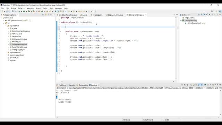Image resolution: width=222 pixels, height=125 pixels.
Task: Toggle Hide Local Types in Outline
Action: click(x=212, y=15)
